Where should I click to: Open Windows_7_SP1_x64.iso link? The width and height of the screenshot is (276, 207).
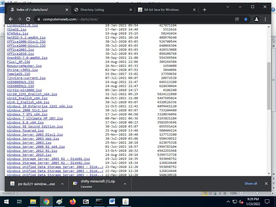coord(27,114)
